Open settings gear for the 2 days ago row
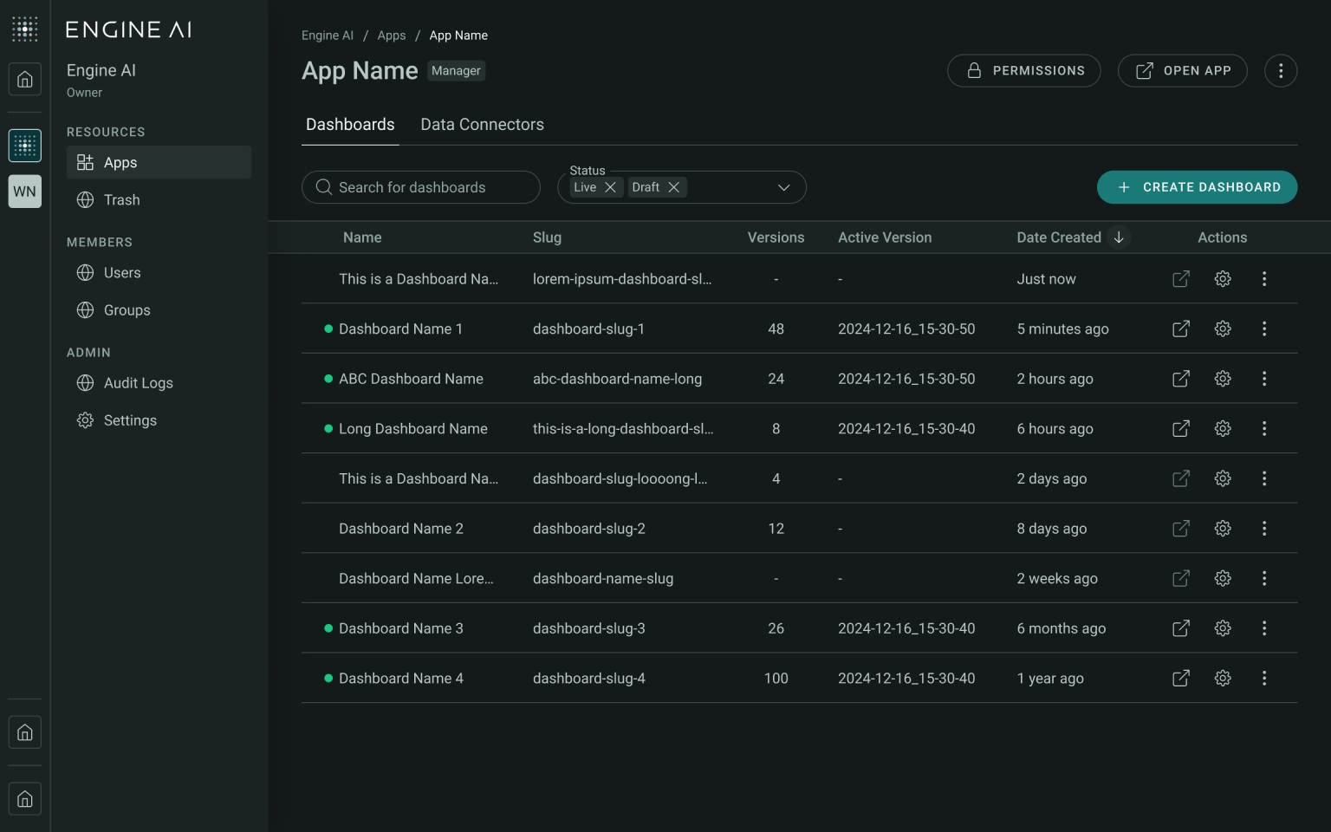Image resolution: width=1331 pixels, height=832 pixels. [1223, 478]
